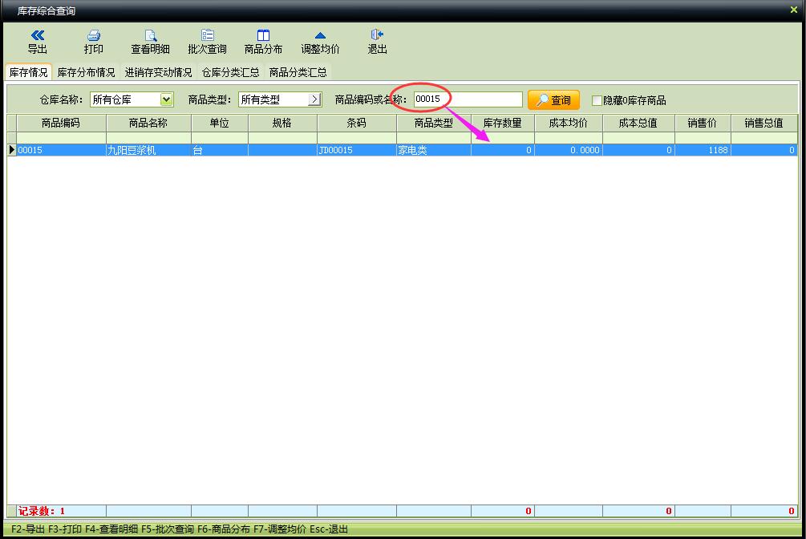Click the 打印 printer icon
Image resolution: width=806 pixels, height=539 pixels.
click(94, 35)
